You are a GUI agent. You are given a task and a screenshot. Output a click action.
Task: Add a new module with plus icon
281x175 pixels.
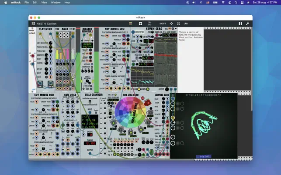pyautogui.click(x=140, y=24)
